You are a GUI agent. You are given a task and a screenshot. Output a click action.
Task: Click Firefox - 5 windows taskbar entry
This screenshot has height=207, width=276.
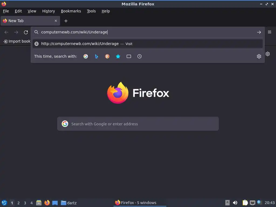(140, 203)
